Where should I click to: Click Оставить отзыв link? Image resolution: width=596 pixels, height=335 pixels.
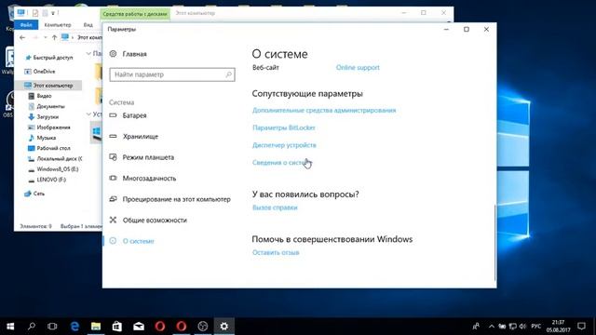click(276, 252)
